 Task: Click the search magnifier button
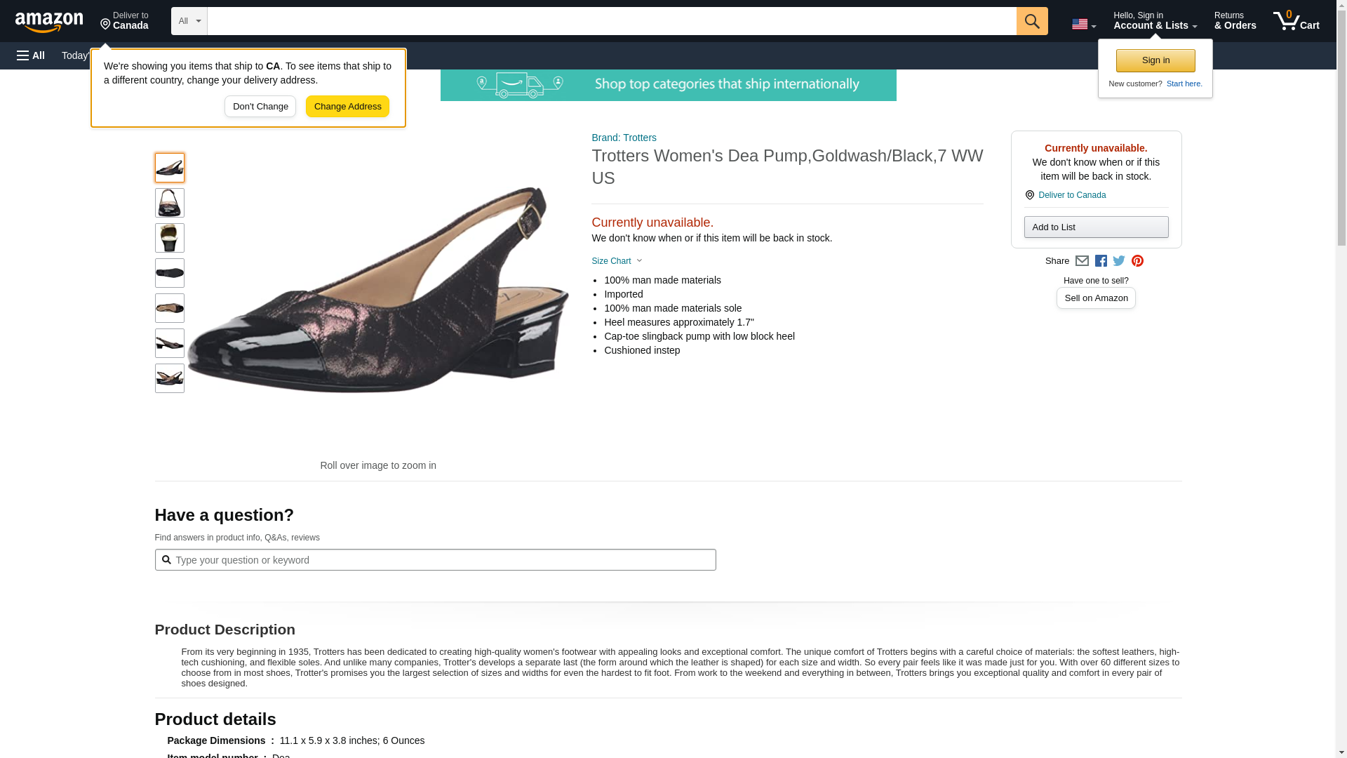1031,21
